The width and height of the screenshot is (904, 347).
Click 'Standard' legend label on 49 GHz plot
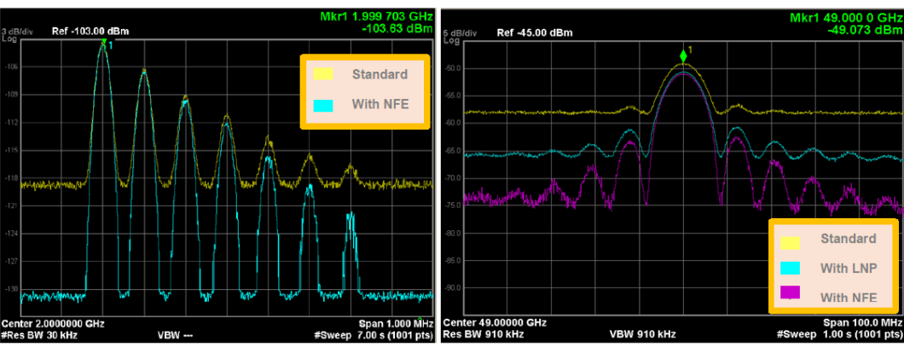(849, 239)
